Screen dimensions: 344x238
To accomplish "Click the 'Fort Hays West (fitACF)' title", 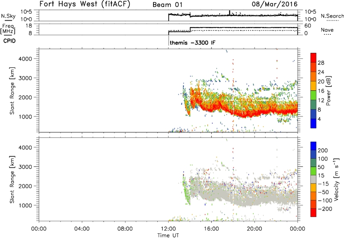I will pyautogui.click(x=85, y=4).
